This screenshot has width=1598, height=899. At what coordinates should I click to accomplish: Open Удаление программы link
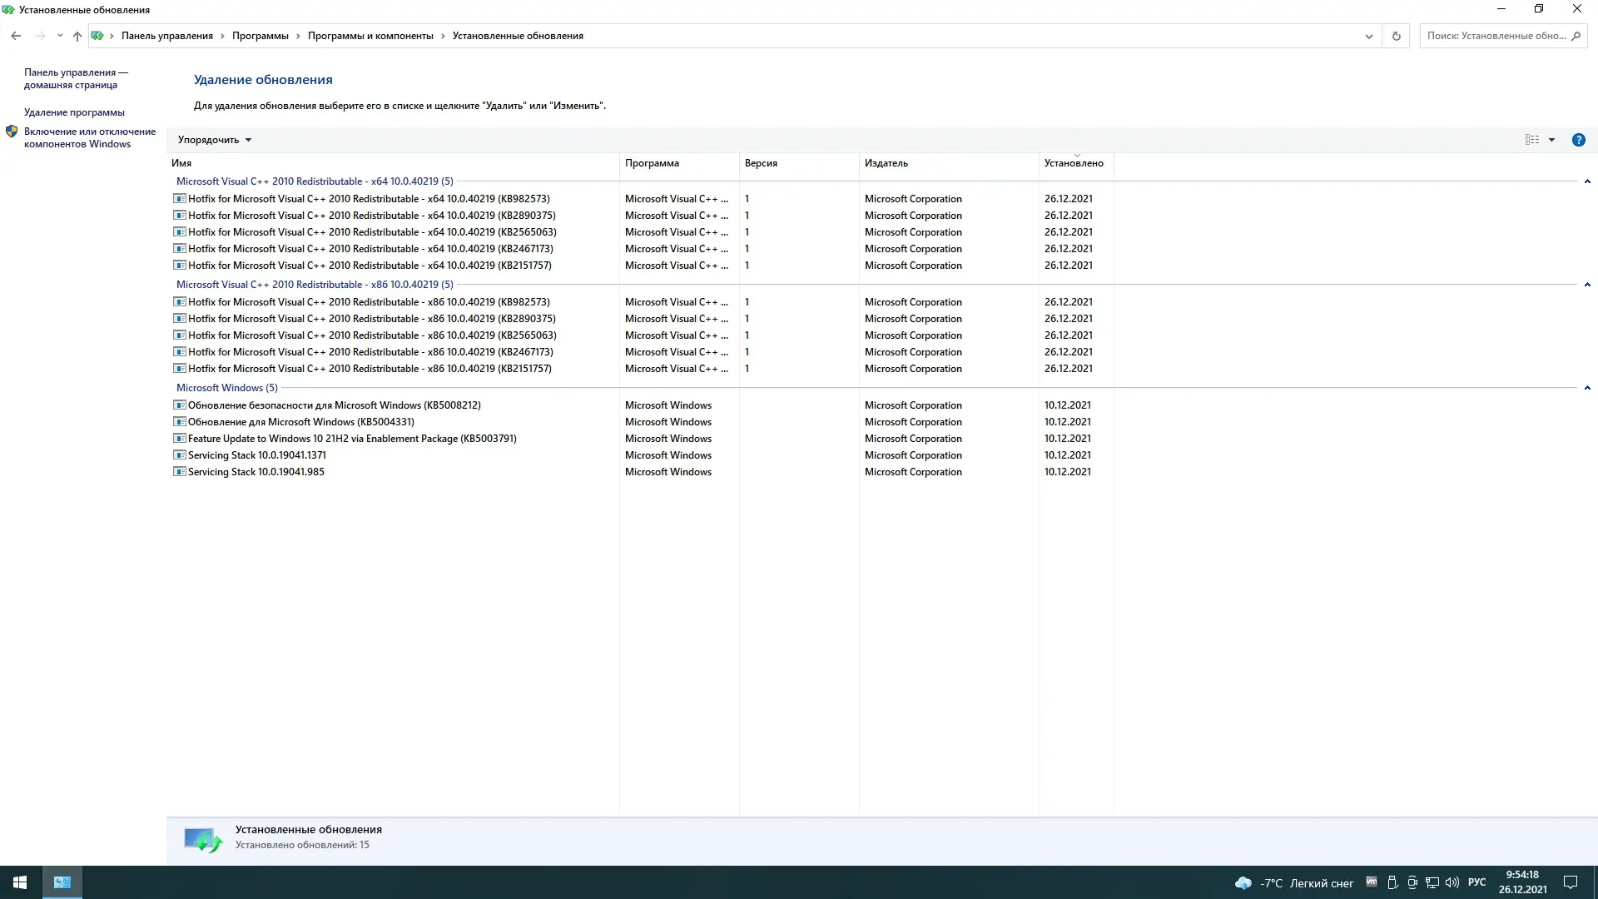[74, 112]
